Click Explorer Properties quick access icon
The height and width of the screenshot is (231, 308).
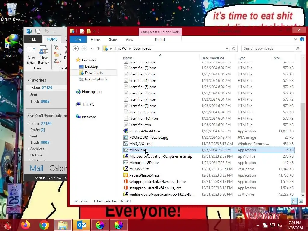82,31
